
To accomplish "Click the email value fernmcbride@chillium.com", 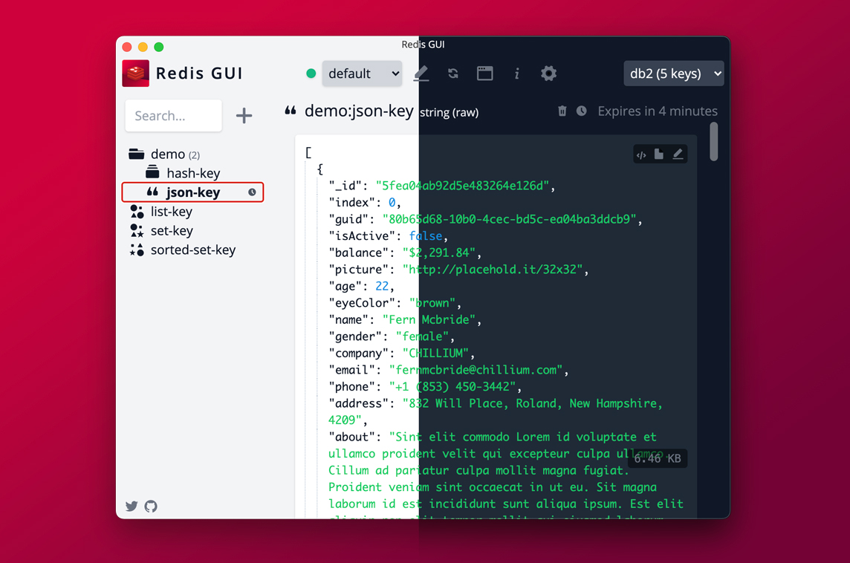I will pos(476,370).
